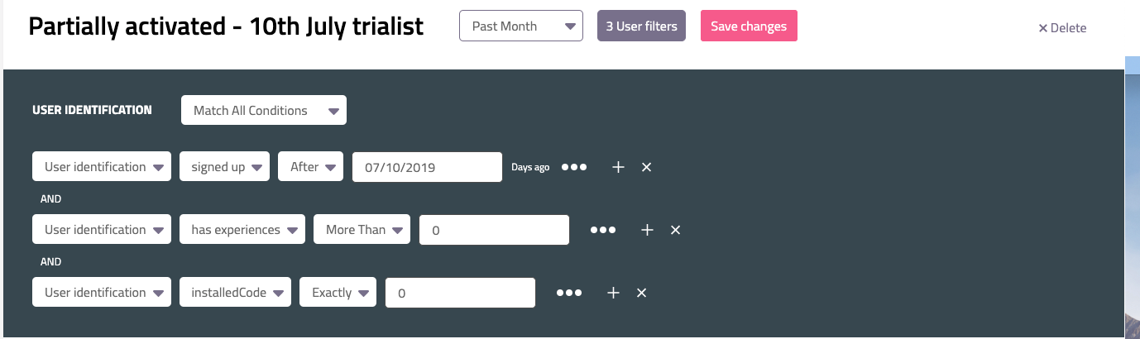Open the Past Month date range dropdown
Viewport: 1140px width, 339px height.
[521, 26]
